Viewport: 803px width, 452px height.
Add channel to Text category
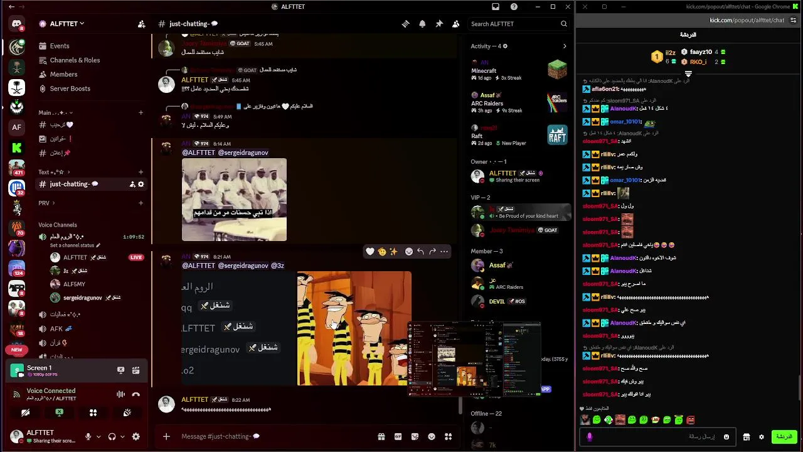(x=141, y=171)
